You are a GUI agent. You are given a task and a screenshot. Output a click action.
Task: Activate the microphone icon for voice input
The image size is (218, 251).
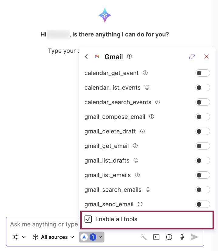(x=182, y=237)
